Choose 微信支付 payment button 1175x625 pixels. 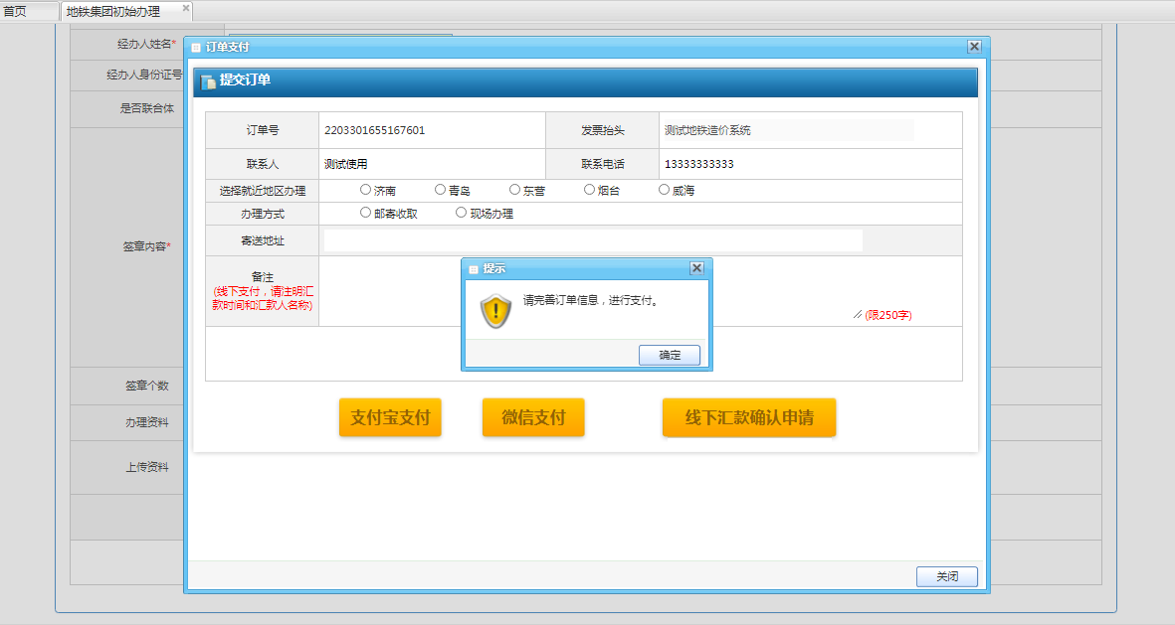pos(533,417)
